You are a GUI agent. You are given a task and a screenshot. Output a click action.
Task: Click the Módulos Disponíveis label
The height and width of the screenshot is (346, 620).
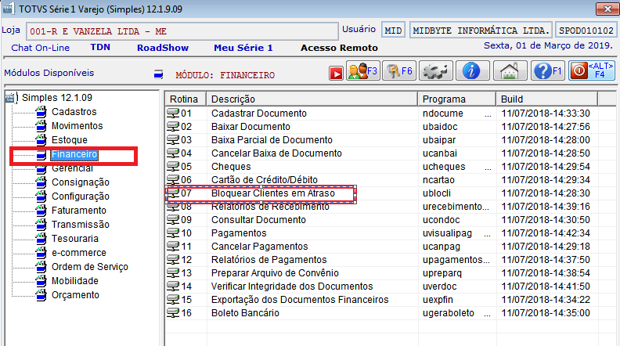49,73
